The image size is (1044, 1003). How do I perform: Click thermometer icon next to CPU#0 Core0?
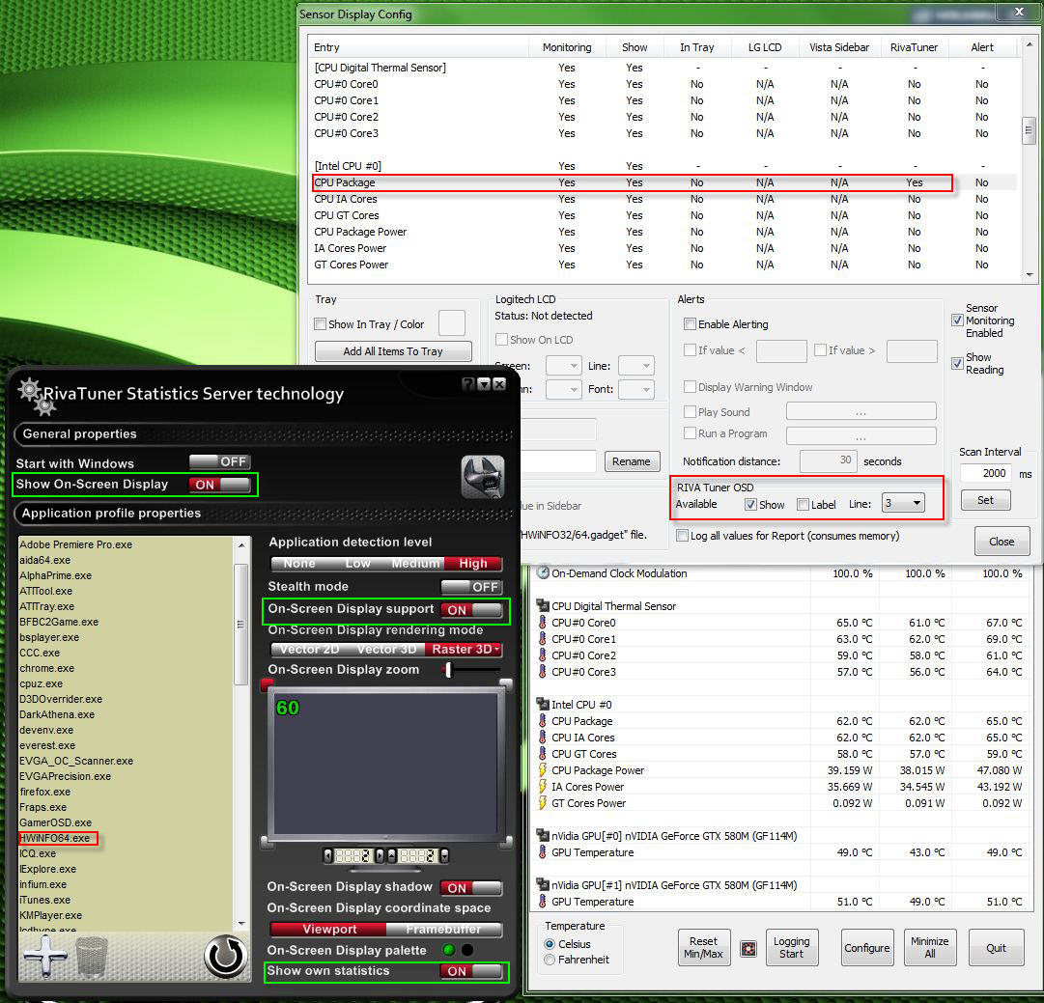pyautogui.click(x=542, y=623)
